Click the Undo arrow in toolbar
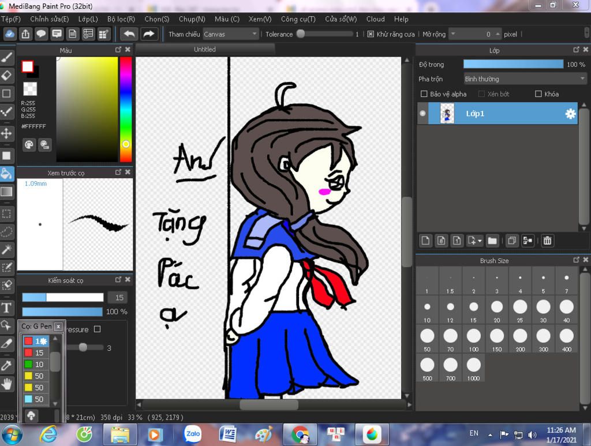The height and width of the screenshot is (446, 591). tap(129, 34)
